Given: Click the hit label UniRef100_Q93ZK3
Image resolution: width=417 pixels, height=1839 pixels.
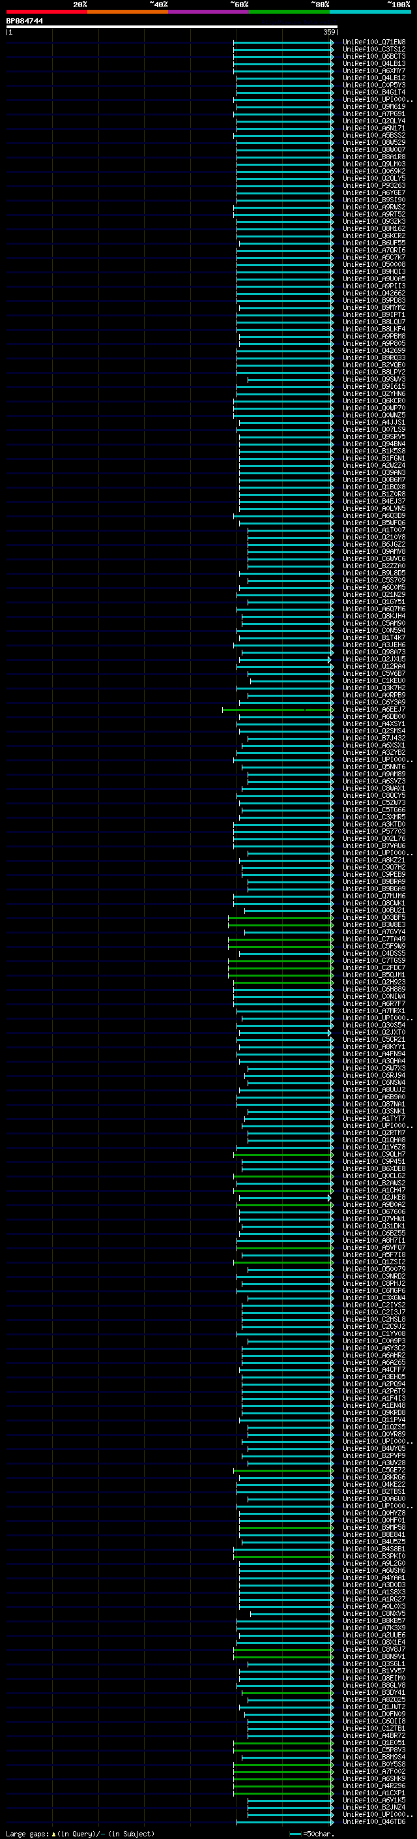Looking at the screenshot, I should (x=374, y=221).
